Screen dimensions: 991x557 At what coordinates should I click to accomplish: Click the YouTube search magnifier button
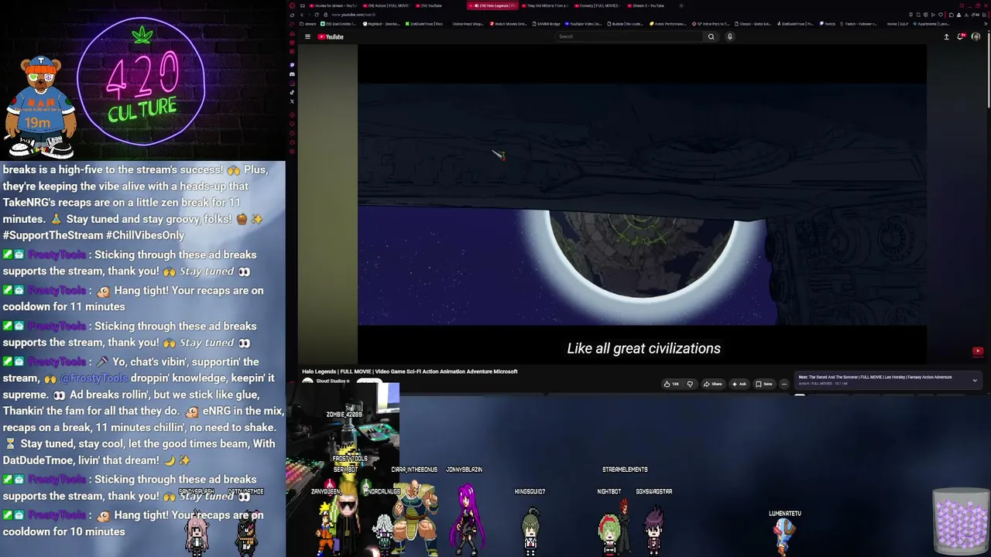point(711,36)
